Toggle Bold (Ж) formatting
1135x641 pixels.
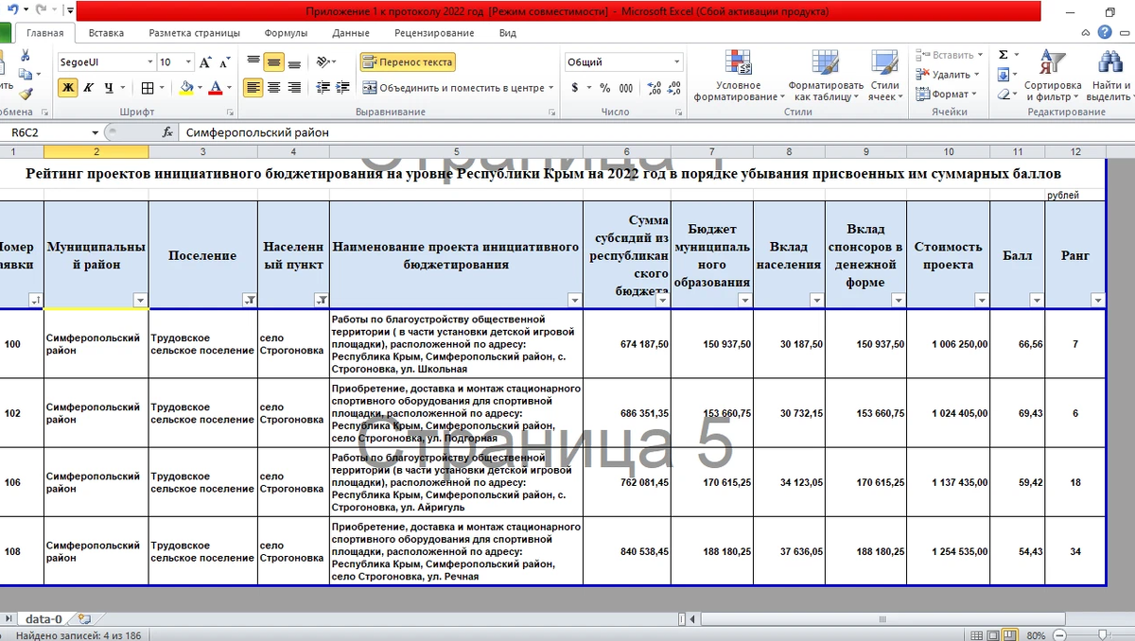[x=67, y=88]
